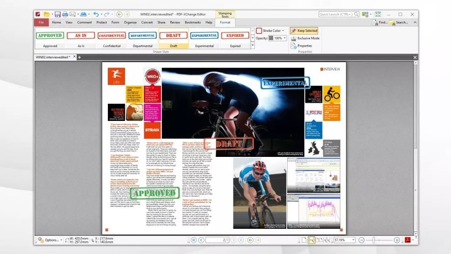Click the zoom in plus icon
The width and height of the screenshot is (451, 254).
(396, 240)
